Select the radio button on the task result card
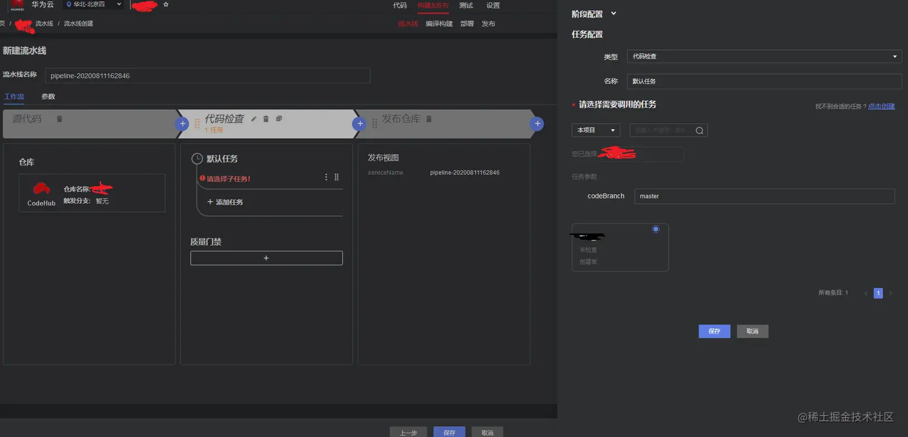 [655, 229]
